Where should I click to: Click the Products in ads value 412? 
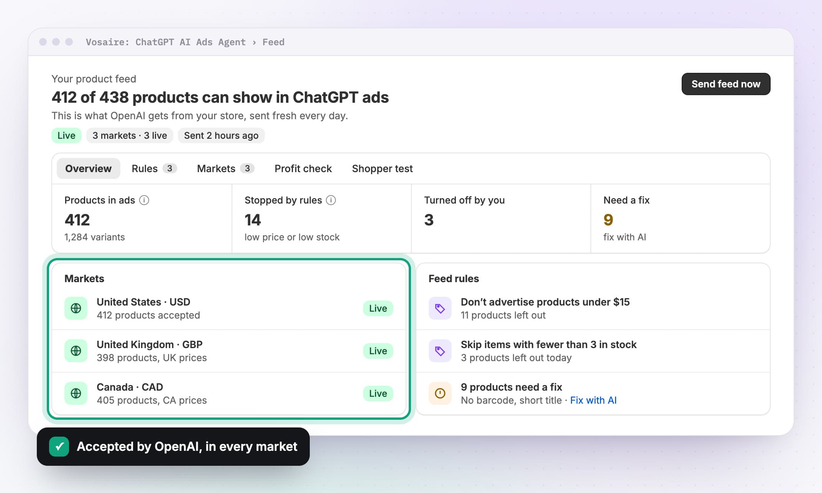point(77,220)
